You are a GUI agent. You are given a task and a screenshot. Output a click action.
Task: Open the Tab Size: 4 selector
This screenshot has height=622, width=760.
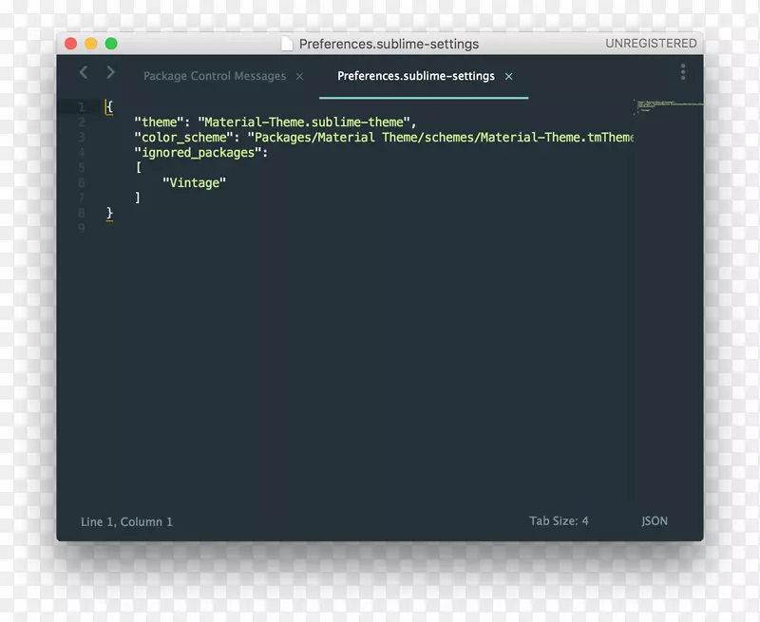pyautogui.click(x=559, y=521)
